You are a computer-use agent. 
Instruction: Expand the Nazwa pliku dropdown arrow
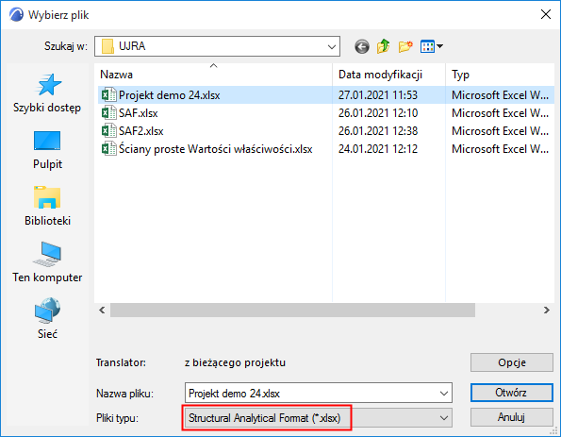point(444,394)
